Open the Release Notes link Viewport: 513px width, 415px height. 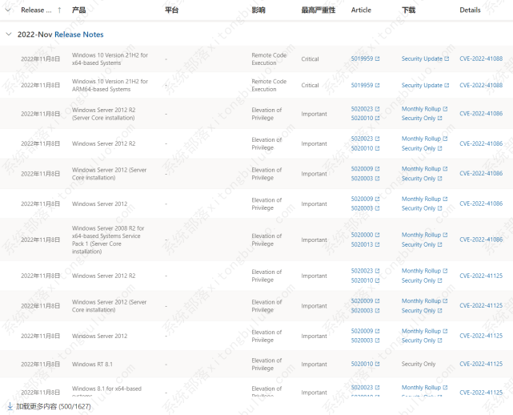tap(78, 34)
